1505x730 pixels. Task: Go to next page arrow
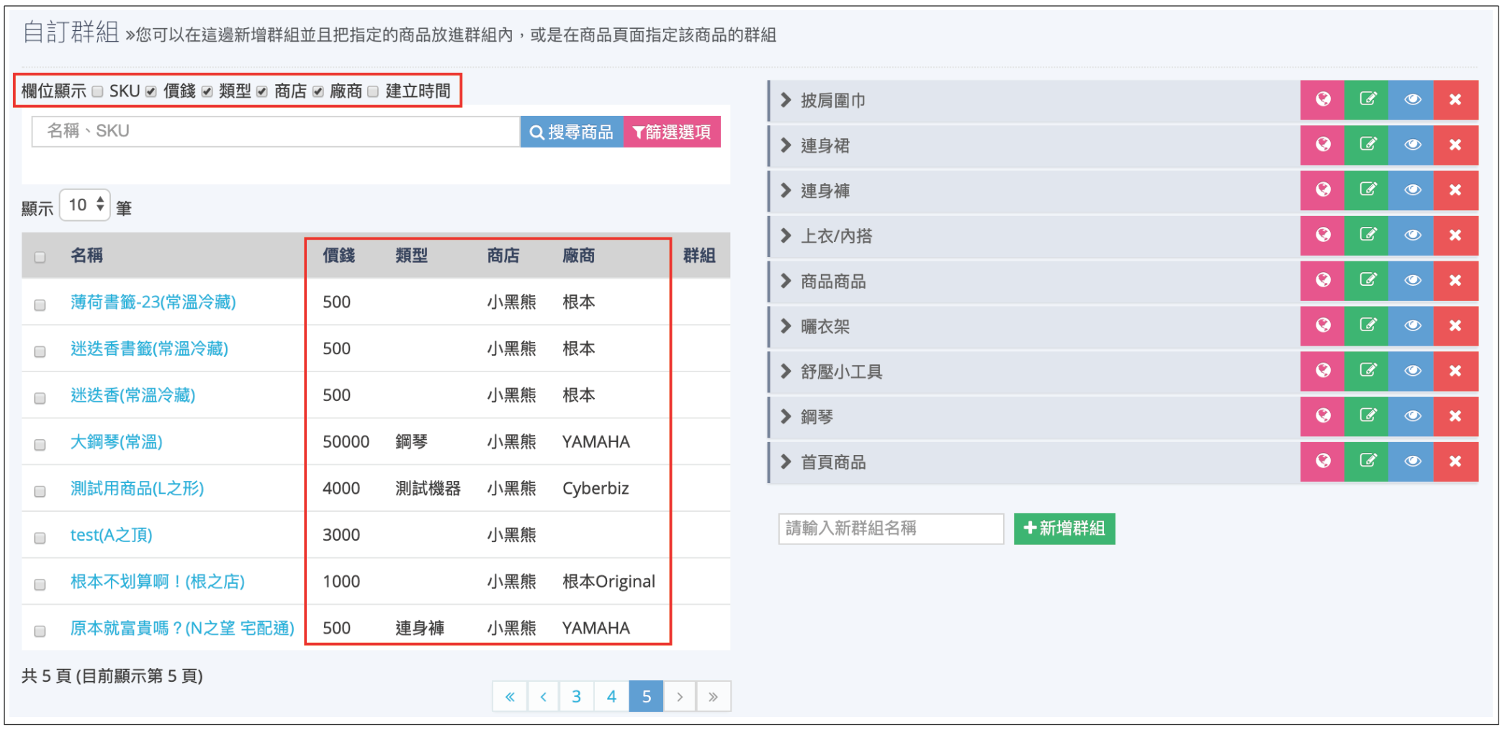click(679, 697)
